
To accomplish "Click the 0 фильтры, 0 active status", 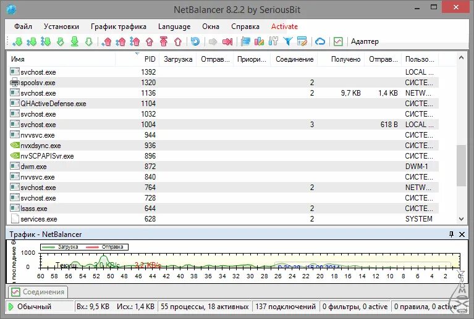I will pyautogui.click(x=355, y=307).
